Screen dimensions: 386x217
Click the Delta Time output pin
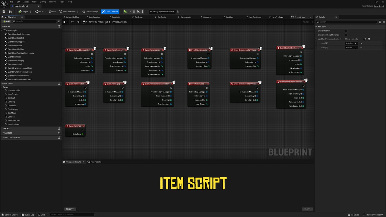point(82,134)
